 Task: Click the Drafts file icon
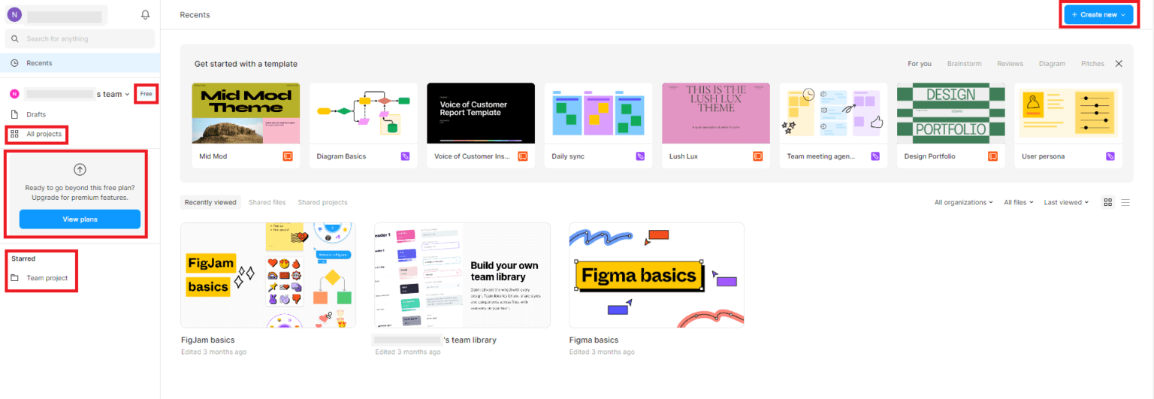(15, 114)
